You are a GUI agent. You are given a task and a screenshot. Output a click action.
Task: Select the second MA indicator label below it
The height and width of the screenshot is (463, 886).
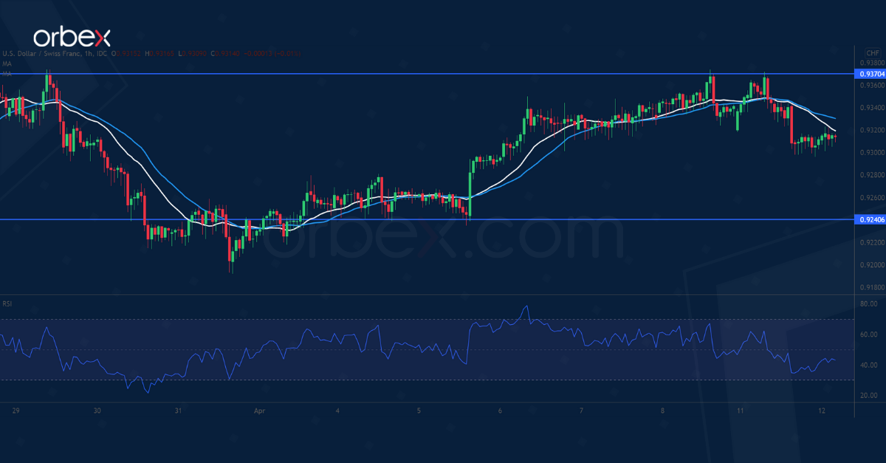(x=7, y=73)
